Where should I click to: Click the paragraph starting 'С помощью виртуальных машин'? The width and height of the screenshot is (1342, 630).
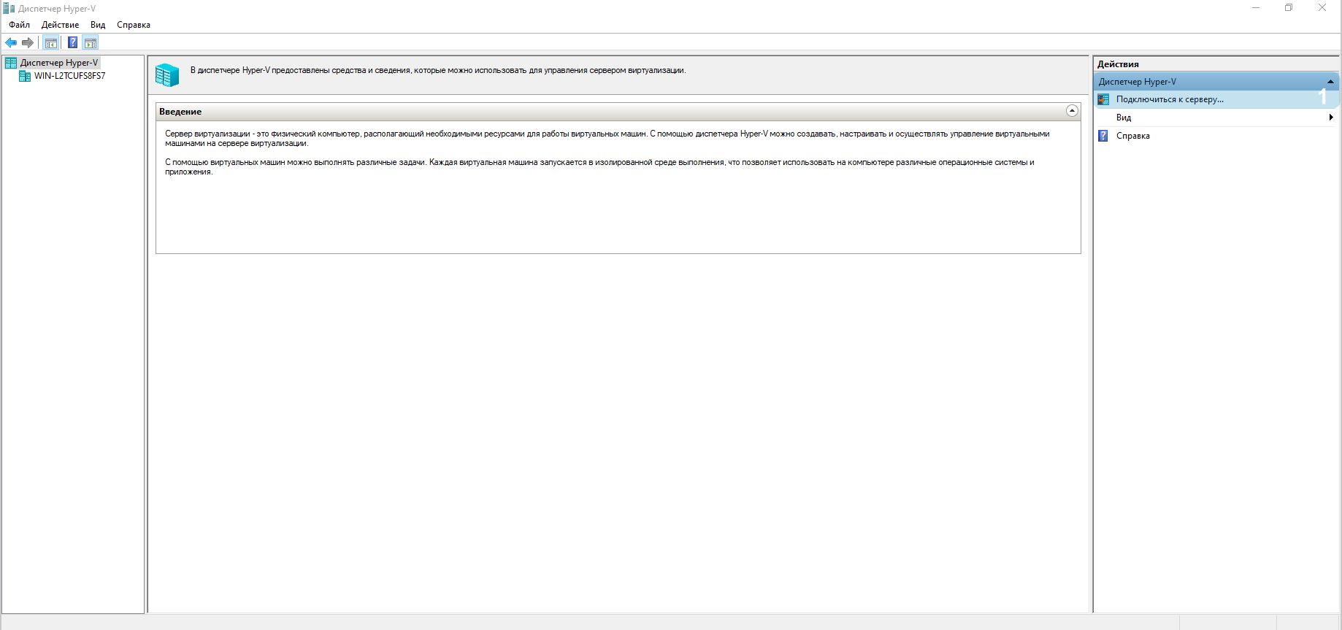[599, 167]
